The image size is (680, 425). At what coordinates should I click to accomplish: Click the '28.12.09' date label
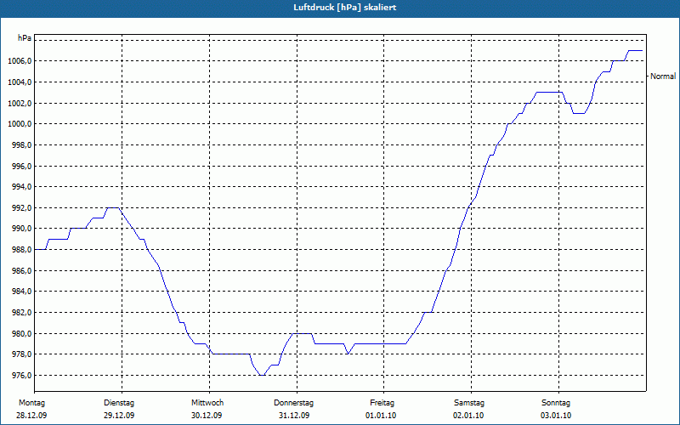(x=31, y=416)
